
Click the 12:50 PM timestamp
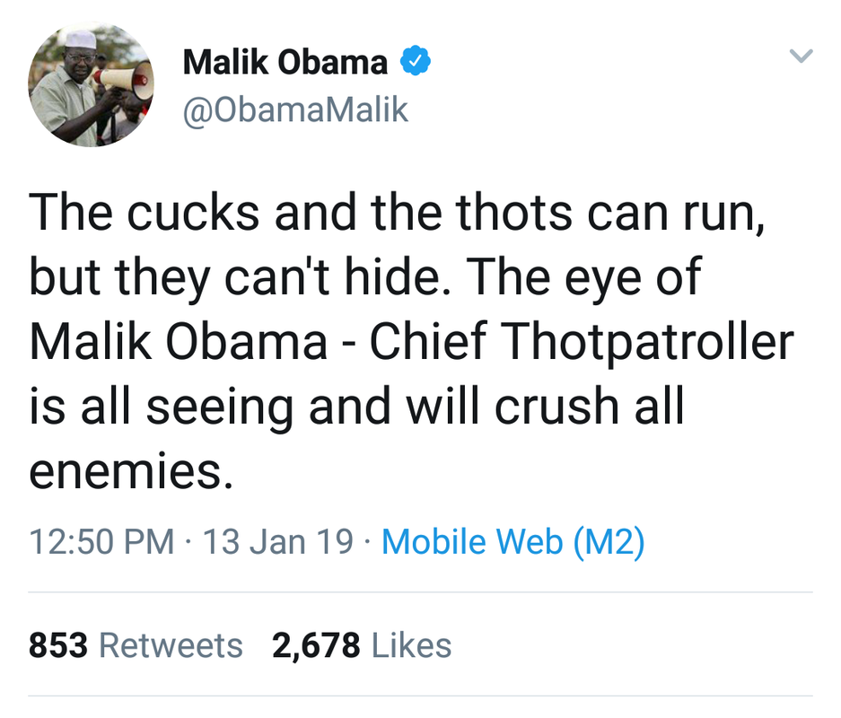pyautogui.click(x=101, y=541)
